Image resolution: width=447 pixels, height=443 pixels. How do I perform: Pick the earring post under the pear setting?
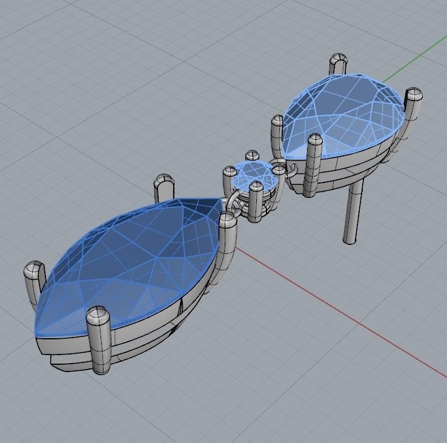[x=354, y=211]
